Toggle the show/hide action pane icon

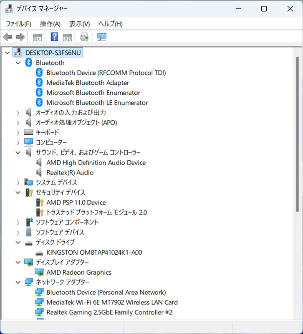pos(68,38)
